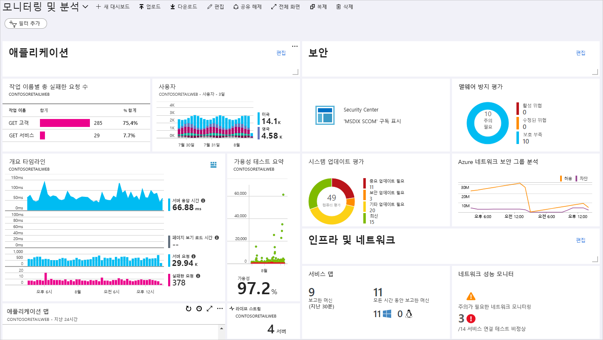Click the % 합계 column header
This screenshot has height=340, width=603.
(x=130, y=110)
